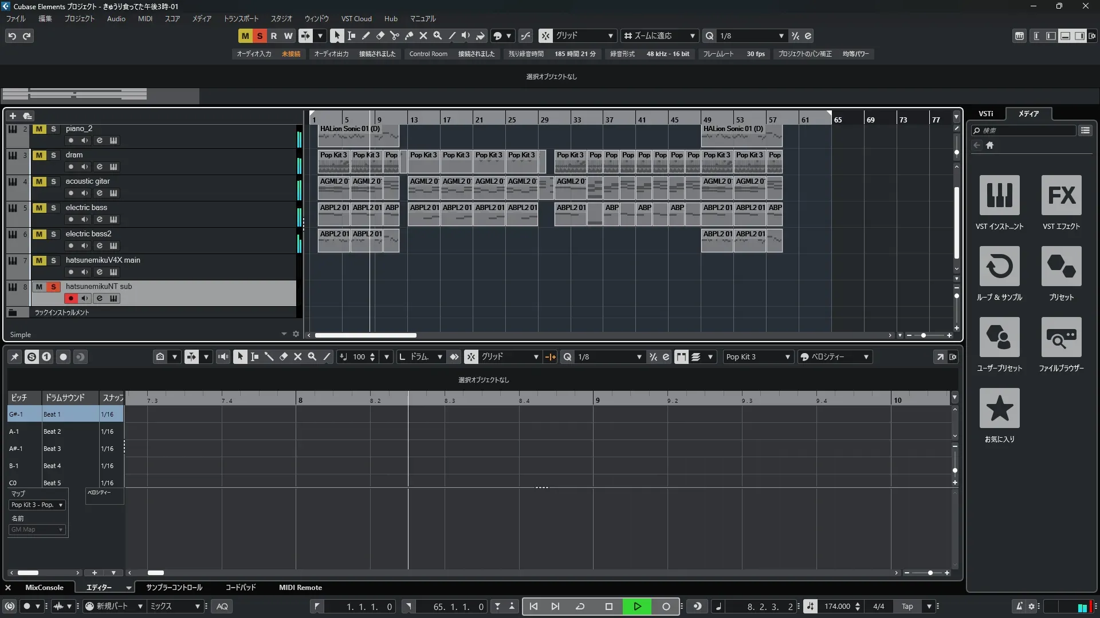The height and width of the screenshot is (618, 1100).
Task: Open VST Instruments in the media rack
Action: tap(999, 195)
